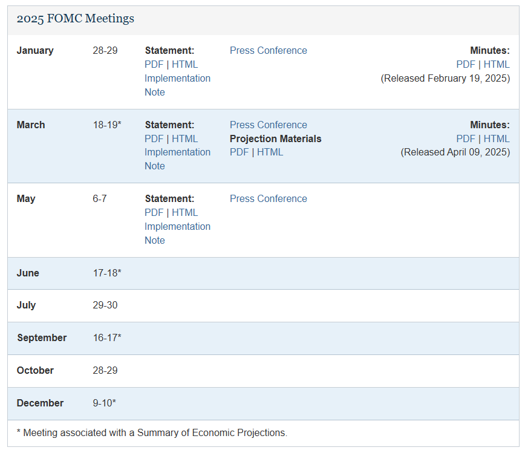Open the May Press Conference link

268,199
